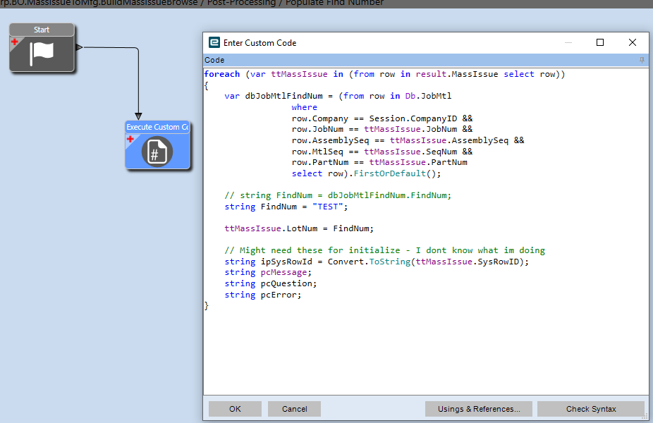Click the string ipSysRowId line
This screenshot has width=653, height=423.
(x=377, y=262)
